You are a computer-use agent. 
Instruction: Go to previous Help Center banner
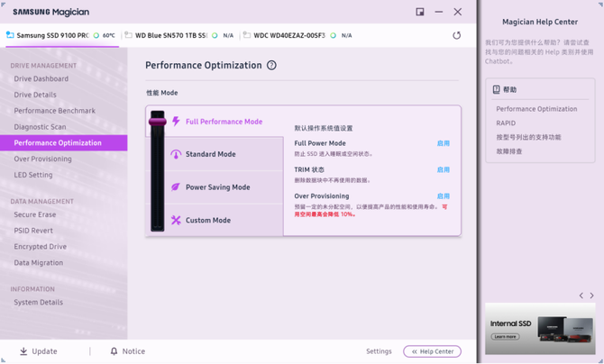(581, 296)
